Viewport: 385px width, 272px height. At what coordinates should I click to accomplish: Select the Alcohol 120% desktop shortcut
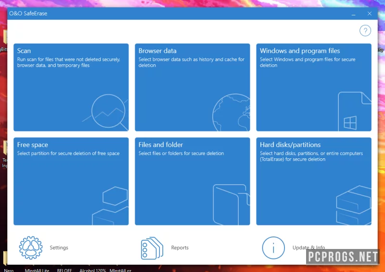tap(92, 270)
